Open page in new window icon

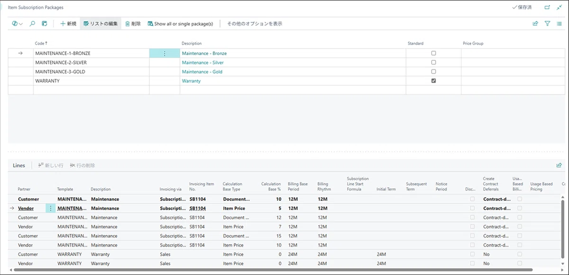coord(547,8)
